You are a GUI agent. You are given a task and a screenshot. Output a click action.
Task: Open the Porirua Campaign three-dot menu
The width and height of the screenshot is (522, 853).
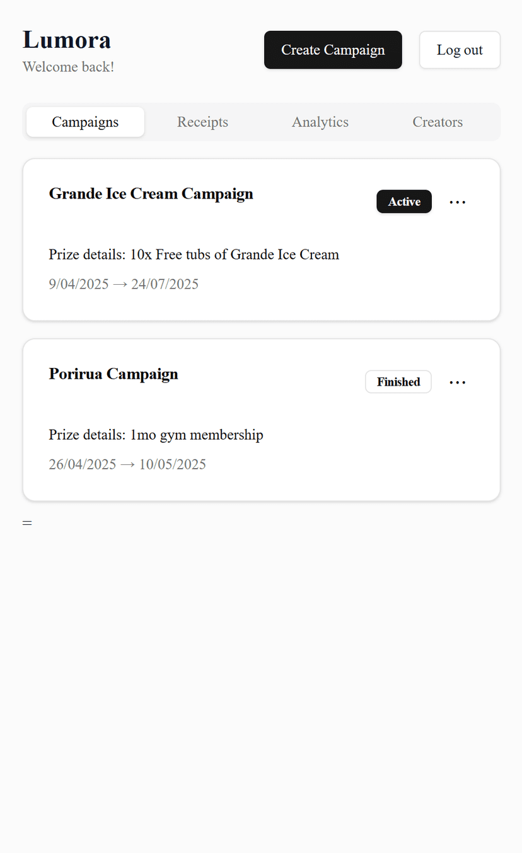pyautogui.click(x=457, y=382)
